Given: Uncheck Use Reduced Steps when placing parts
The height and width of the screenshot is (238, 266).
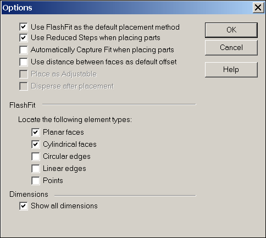Looking at the screenshot, I should click(x=24, y=38).
